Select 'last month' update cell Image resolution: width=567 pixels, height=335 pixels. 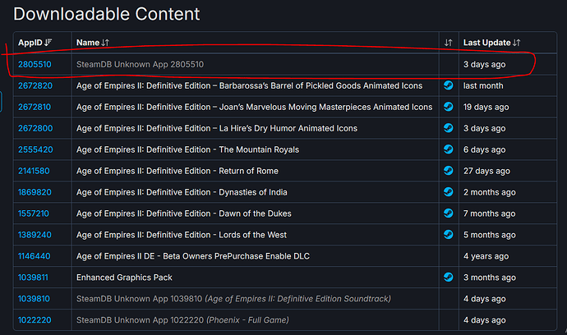tap(483, 85)
